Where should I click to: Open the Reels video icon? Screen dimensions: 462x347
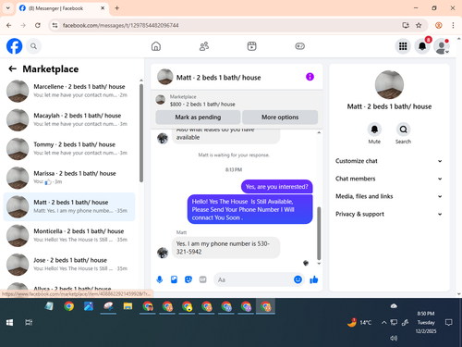tap(252, 46)
